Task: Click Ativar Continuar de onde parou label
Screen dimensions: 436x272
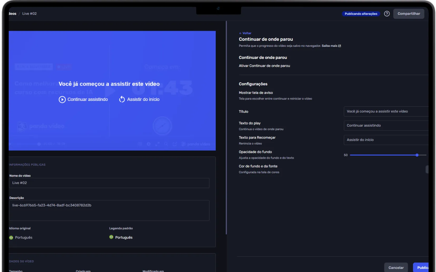Action: [264, 66]
